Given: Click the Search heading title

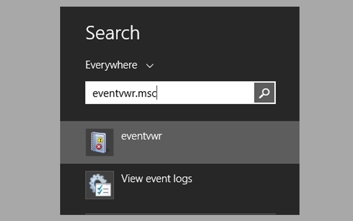Looking at the screenshot, I should click(x=113, y=33).
